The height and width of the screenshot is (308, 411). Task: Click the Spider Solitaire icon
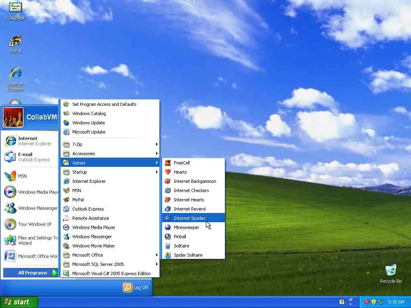168,255
